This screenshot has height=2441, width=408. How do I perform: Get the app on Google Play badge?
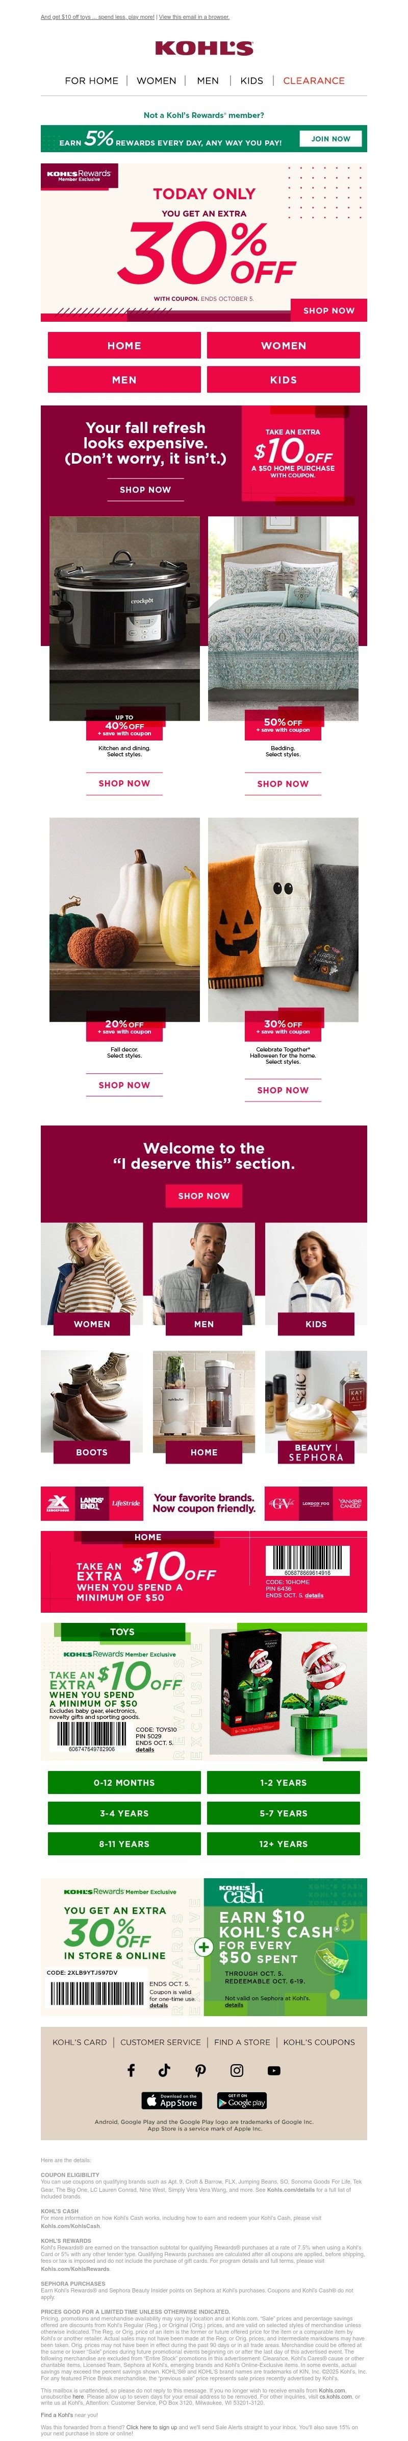pyautogui.click(x=241, y=2101)
